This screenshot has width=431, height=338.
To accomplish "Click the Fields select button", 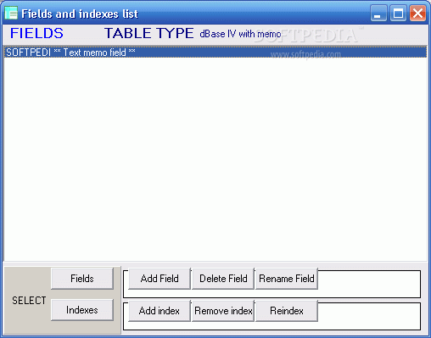I will pyautogui.click(x=82, y=279).
